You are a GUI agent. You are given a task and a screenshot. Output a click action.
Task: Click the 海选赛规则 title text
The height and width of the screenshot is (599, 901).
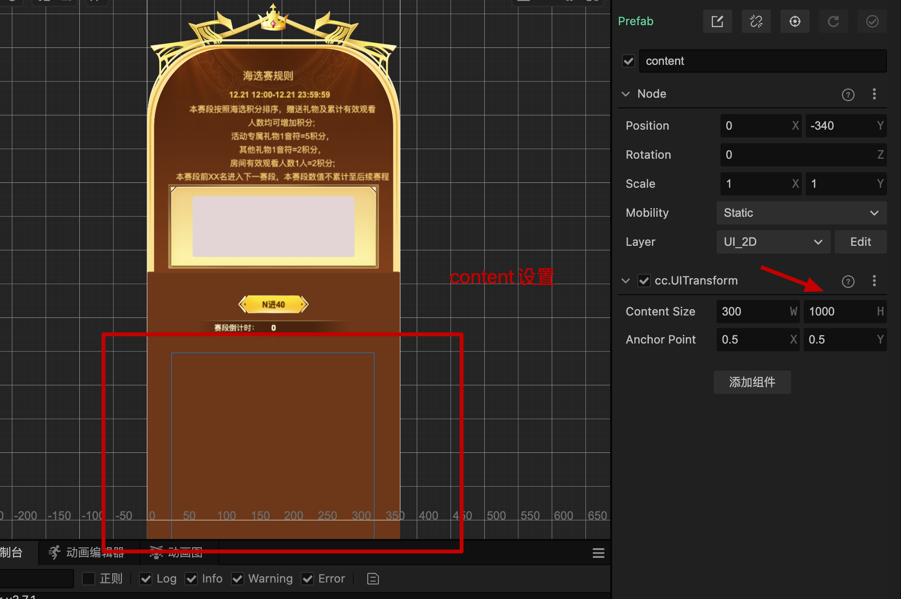(268, 76)
